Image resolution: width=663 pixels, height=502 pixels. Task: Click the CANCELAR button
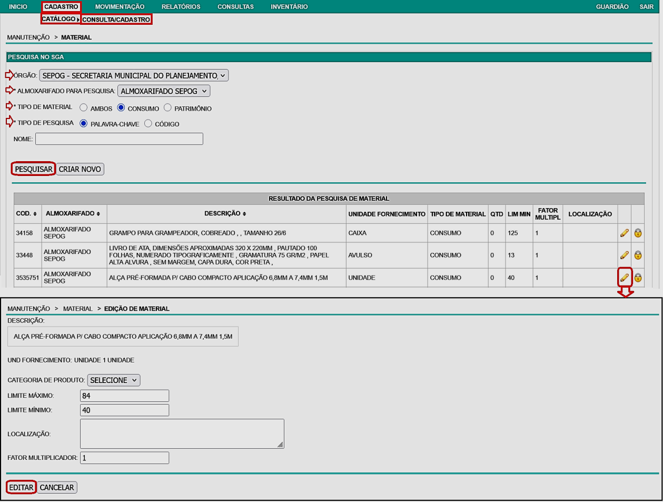coord(57,487)
